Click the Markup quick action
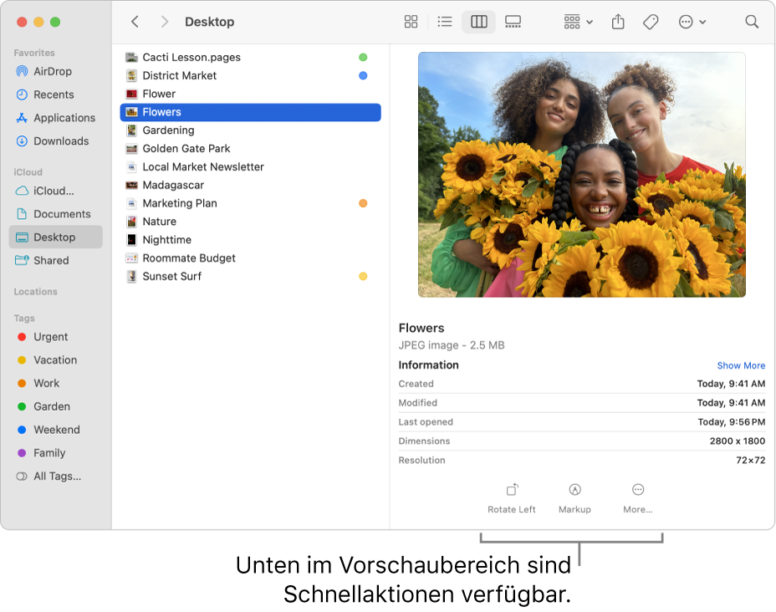 tap(574, 498)
